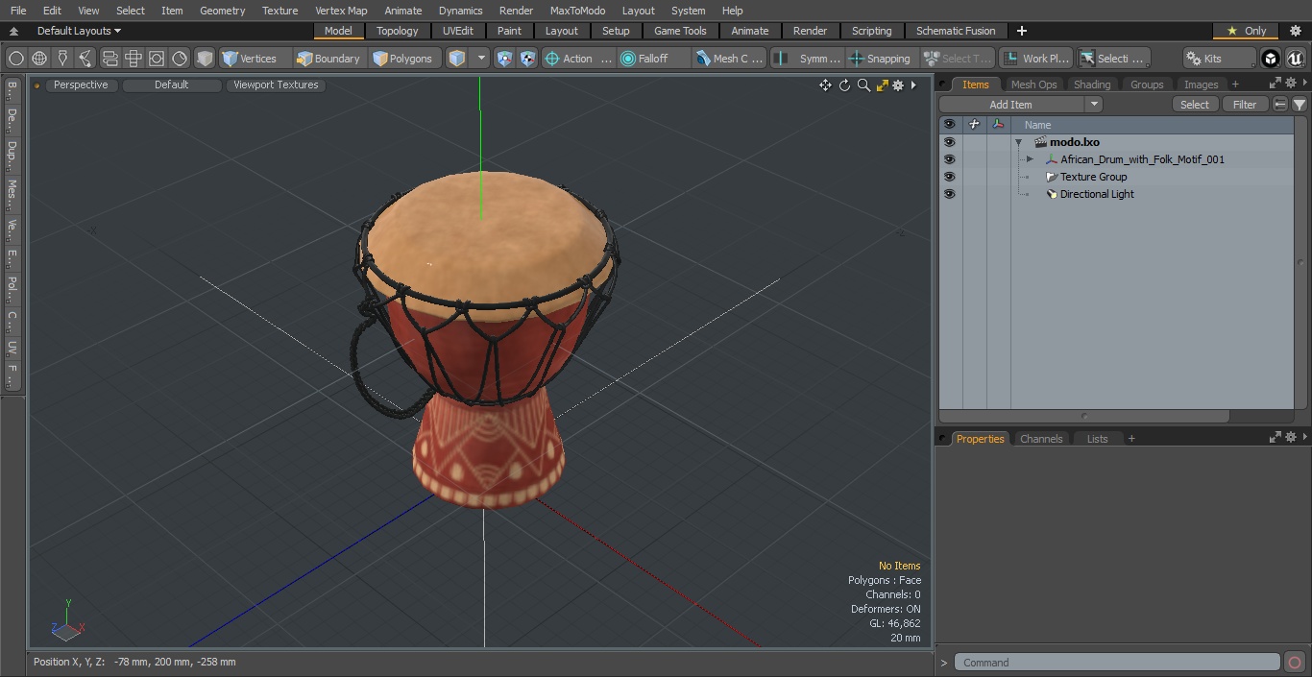Expand the African_Drum_with_Folk_Motif_001 item

(x=1030, y=159)
